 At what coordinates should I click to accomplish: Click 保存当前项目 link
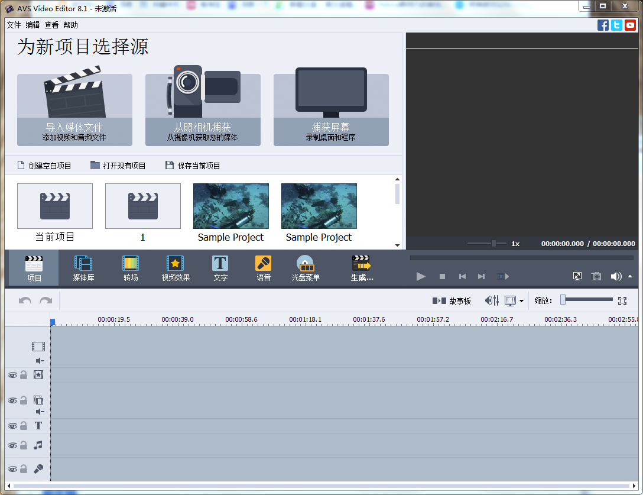click(x=193, y=166)
